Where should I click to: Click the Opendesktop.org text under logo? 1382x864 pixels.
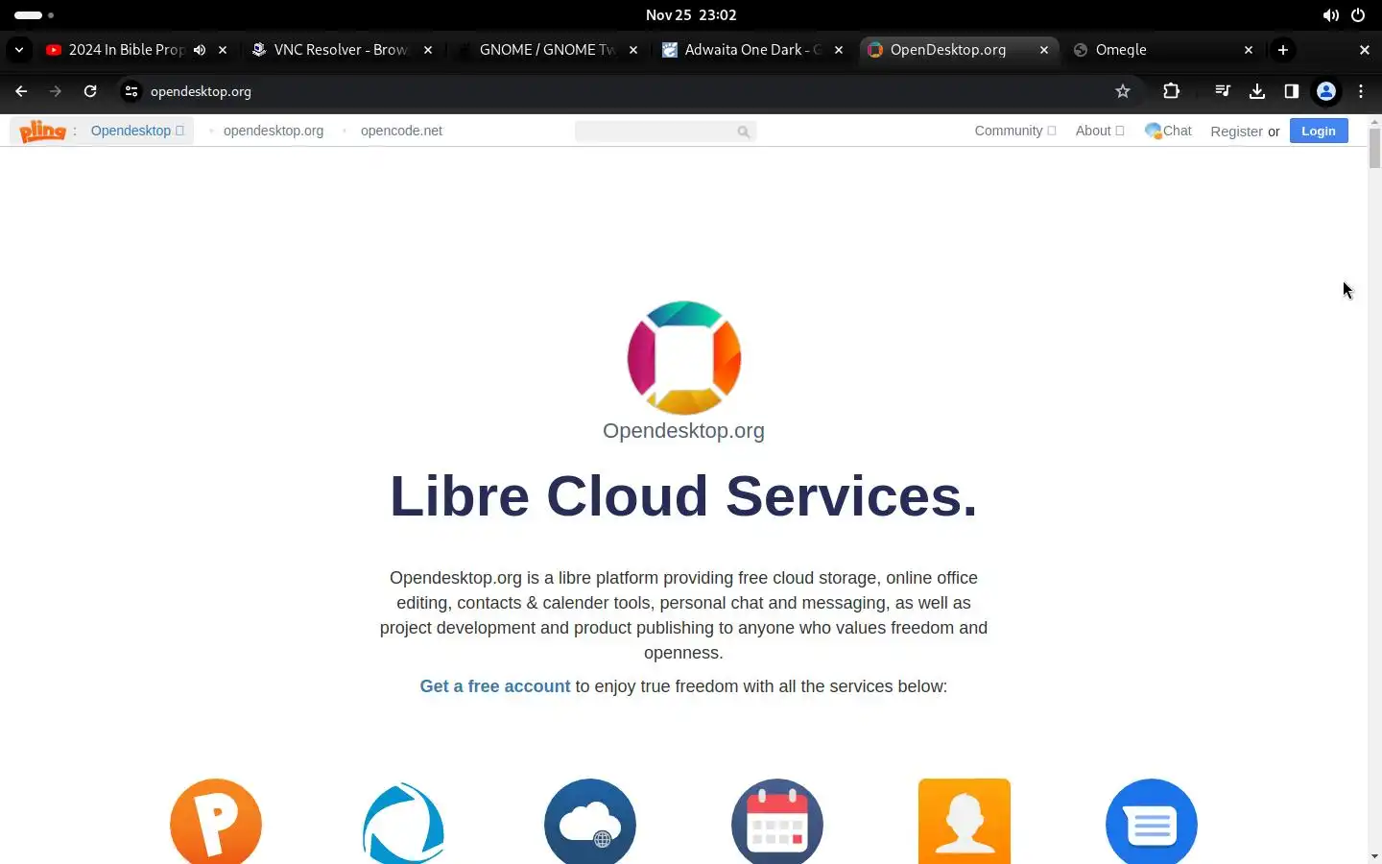(683, 431)
